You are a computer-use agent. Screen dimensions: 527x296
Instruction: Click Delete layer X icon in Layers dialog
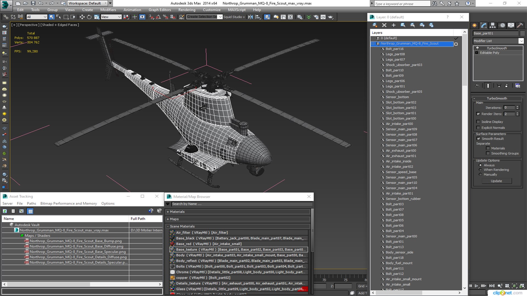(x=384, y=25)
